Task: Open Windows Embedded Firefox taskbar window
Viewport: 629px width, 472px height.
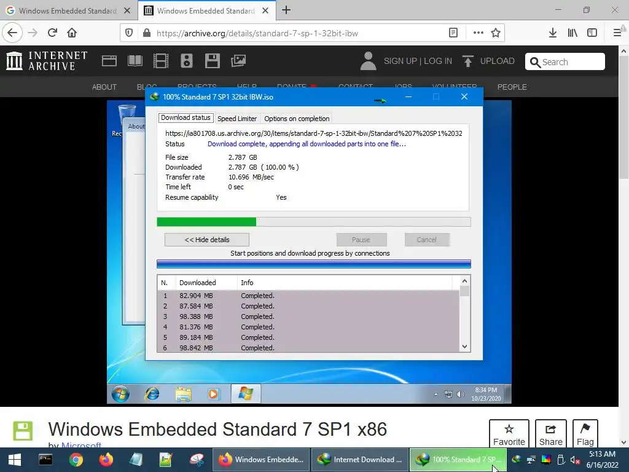Action: (x=260, y=460)
